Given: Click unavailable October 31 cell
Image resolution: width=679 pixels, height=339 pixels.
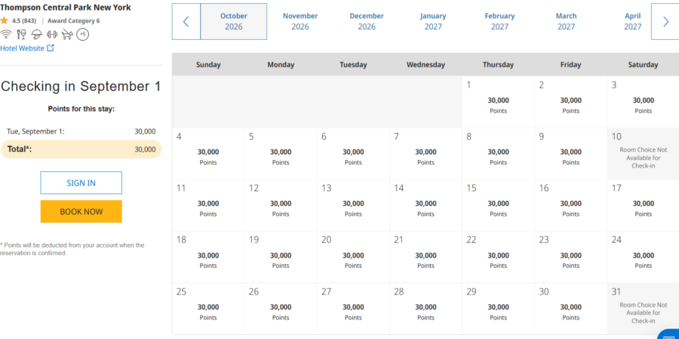Looking at the screenshot, I should click(x=643, y=308).
